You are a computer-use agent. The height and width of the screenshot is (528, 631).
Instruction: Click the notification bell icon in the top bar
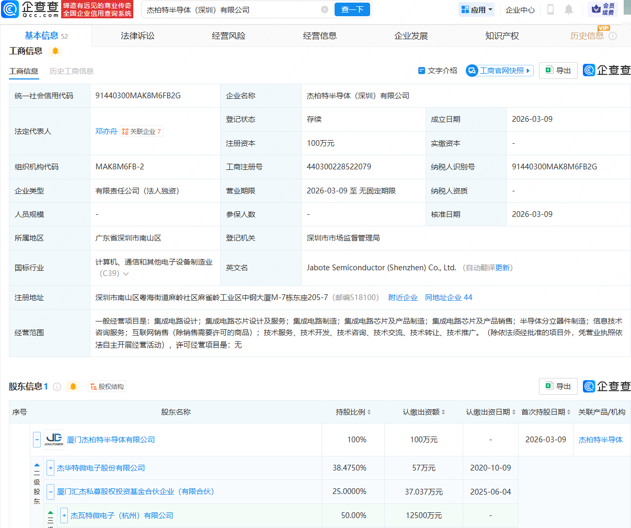tap(569, 9)
